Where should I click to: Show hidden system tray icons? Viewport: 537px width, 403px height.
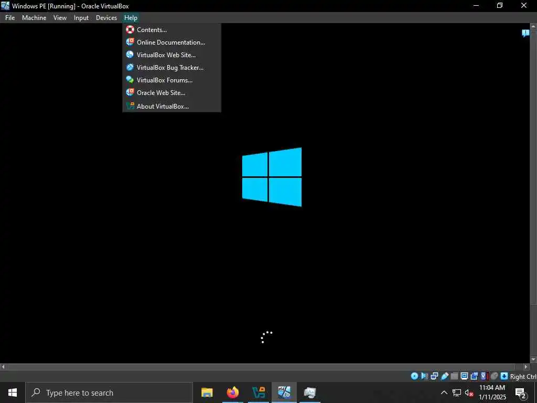444,393
